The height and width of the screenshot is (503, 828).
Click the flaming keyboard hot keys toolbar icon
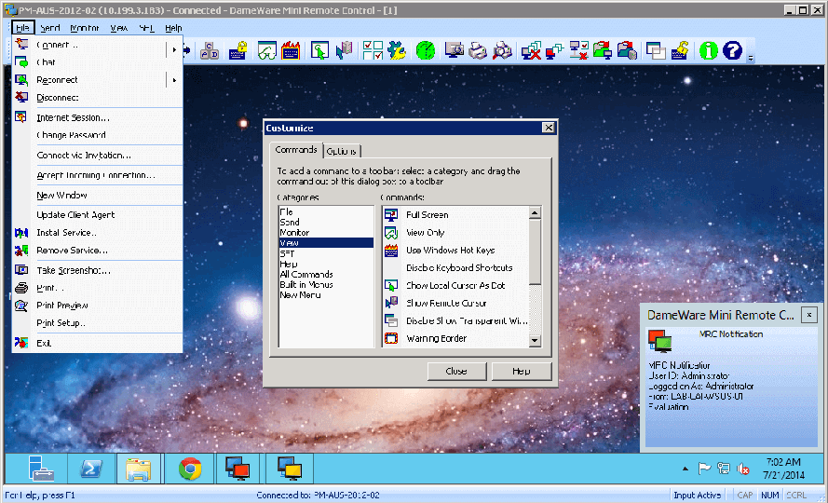pyautogui.click(x=291, y=50)
